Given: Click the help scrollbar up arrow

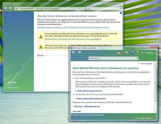Looking at the screenshot, I should [x=155, y=62].
